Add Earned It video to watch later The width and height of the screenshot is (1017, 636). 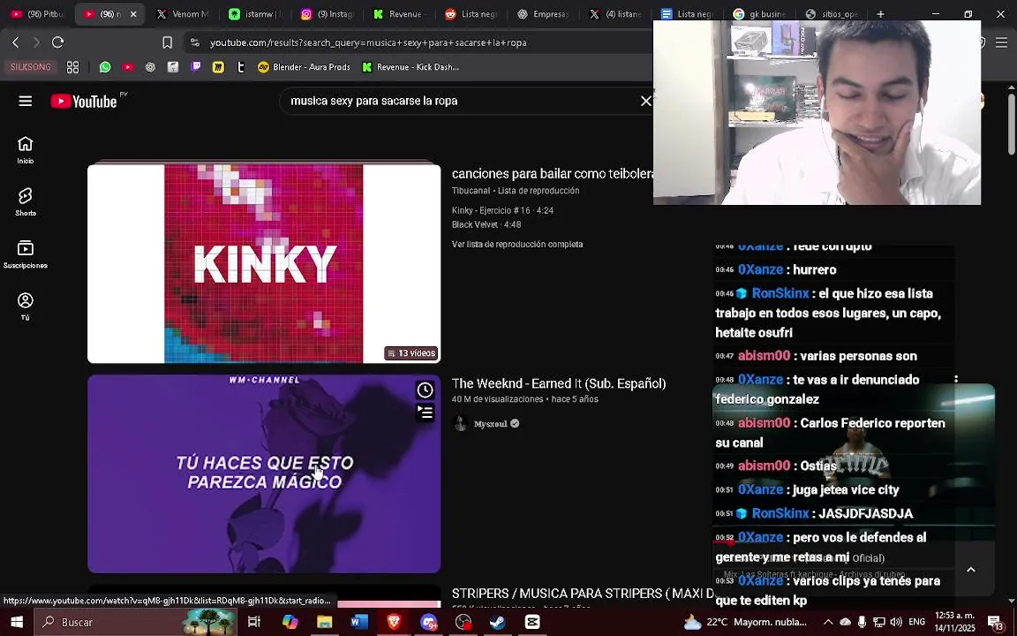point(425,390)
